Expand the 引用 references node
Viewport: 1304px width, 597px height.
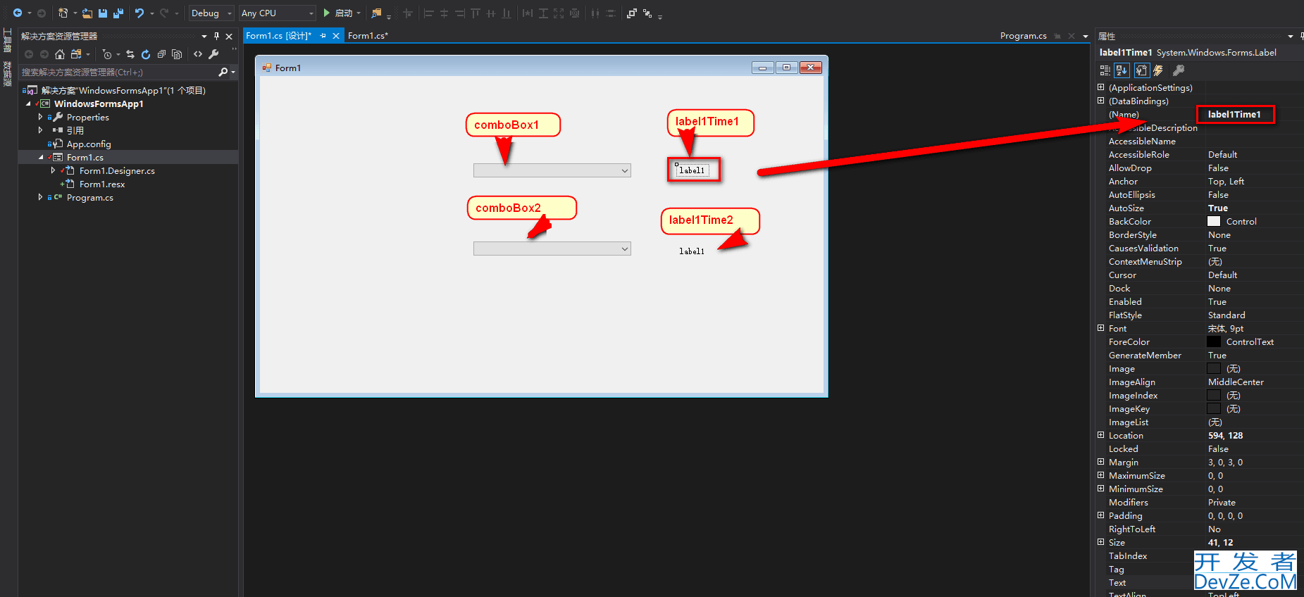point(40,130)
